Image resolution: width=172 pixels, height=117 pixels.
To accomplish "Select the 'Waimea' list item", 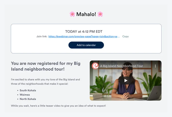I will [25, 95].
